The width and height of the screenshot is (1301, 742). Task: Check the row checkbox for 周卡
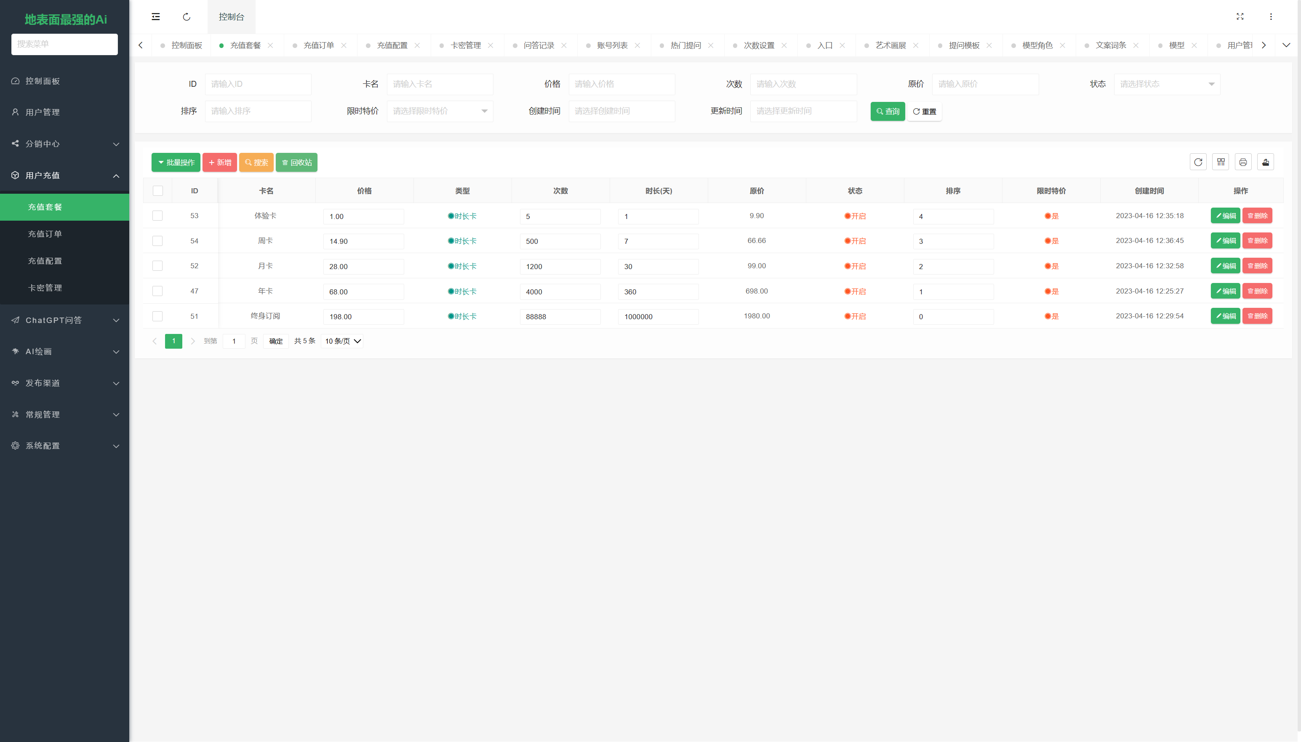[x=157, y=240]
